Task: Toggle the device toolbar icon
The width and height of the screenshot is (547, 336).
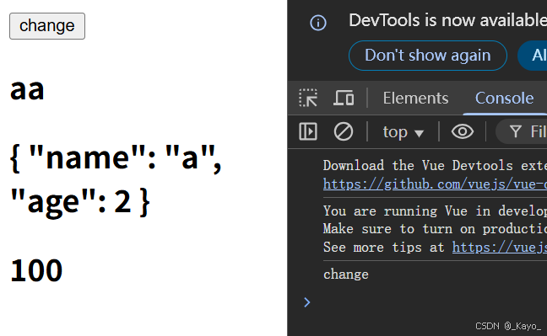Action: click(x=344, y=98)
